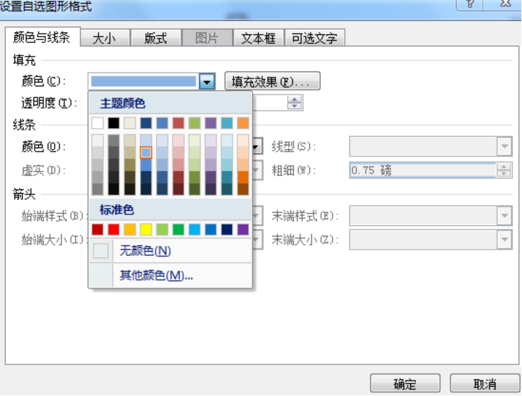Select the white theme color swatch
The width and height of the screenshot is (522, 396).
[98, 122]
